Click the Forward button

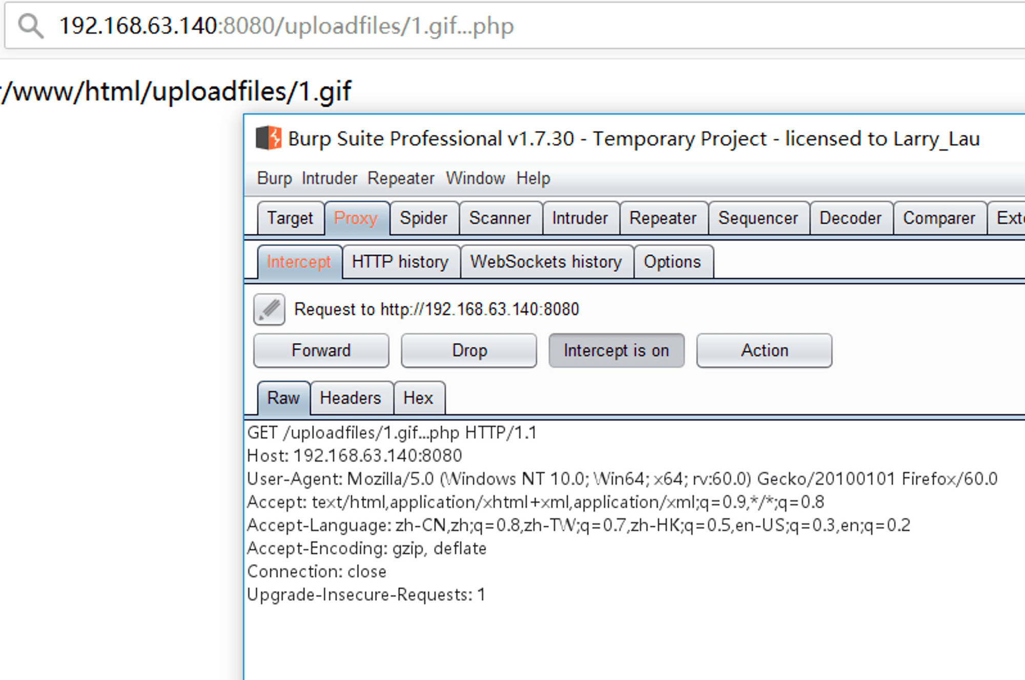[321, 351]
